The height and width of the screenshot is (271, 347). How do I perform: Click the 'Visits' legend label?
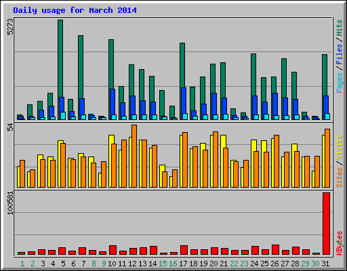[339, 148]
